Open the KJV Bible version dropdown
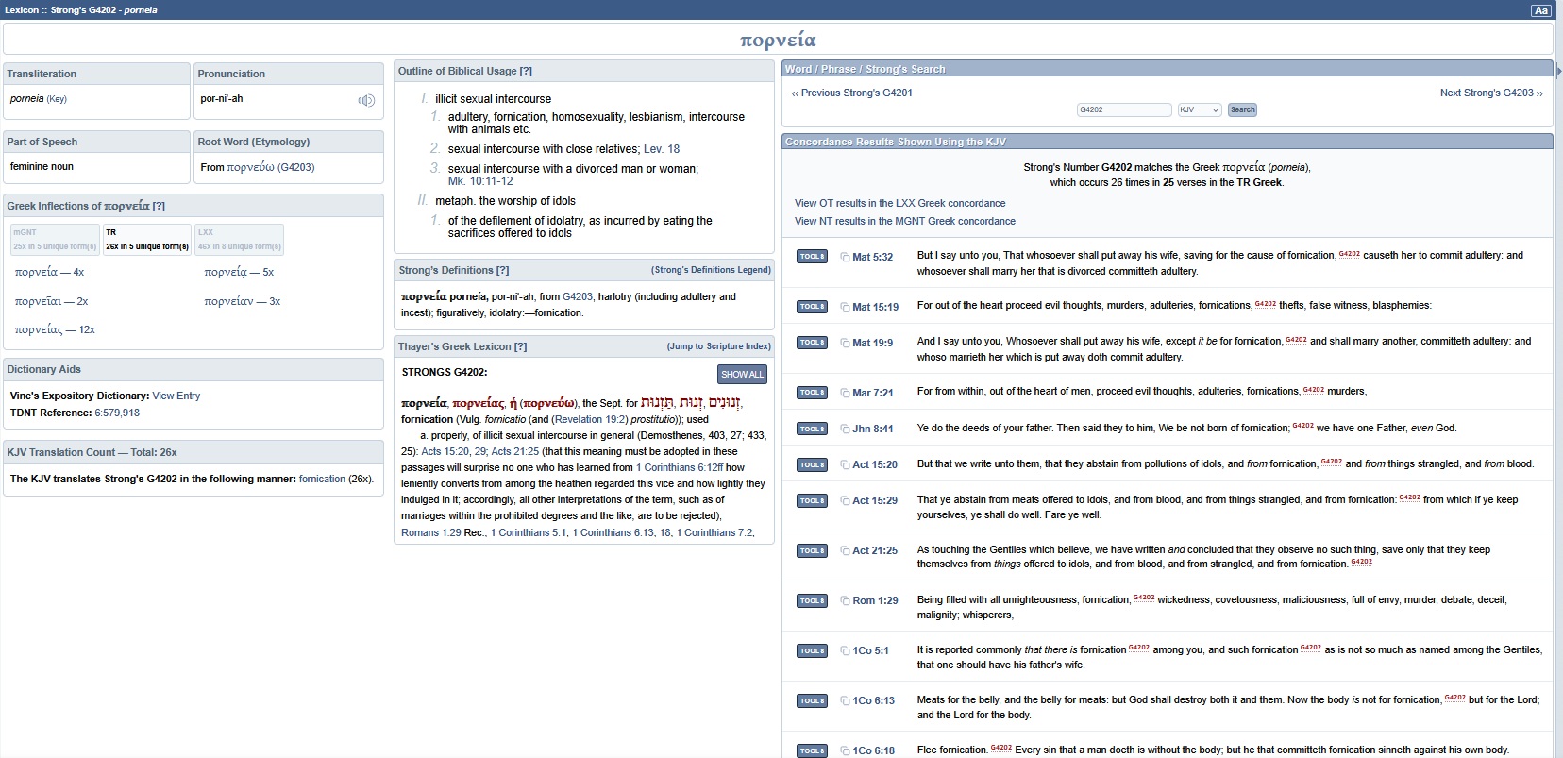Viewport: 1563px width, 758px height. click(x=1200, y=109)
